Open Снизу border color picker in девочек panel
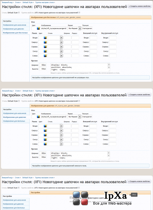153x210 pixels. click(x=45, y=139)
